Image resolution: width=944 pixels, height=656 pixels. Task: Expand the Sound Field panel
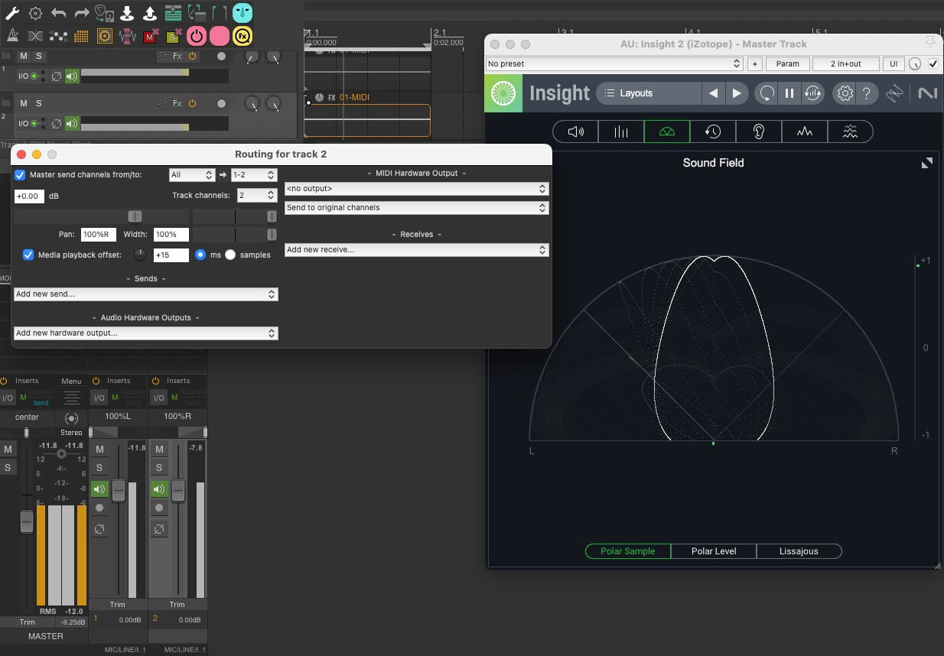(926, 163)
